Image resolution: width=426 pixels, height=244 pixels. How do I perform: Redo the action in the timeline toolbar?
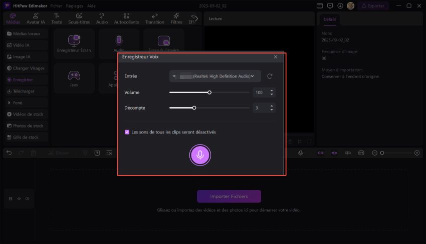[21, 153]
